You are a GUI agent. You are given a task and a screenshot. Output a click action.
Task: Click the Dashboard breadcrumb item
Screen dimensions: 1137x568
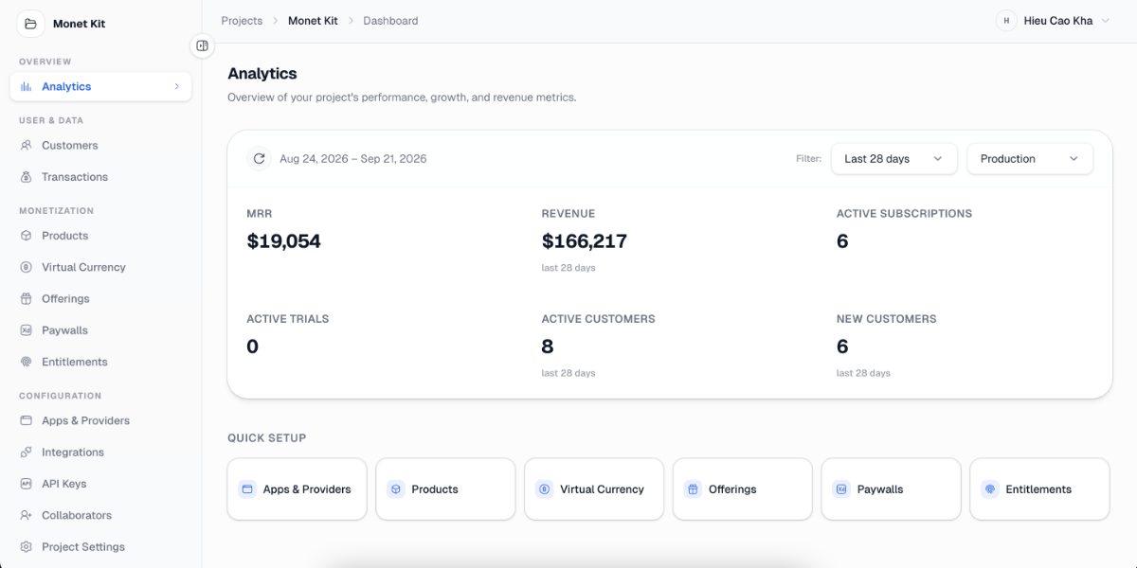click(390, 21)
